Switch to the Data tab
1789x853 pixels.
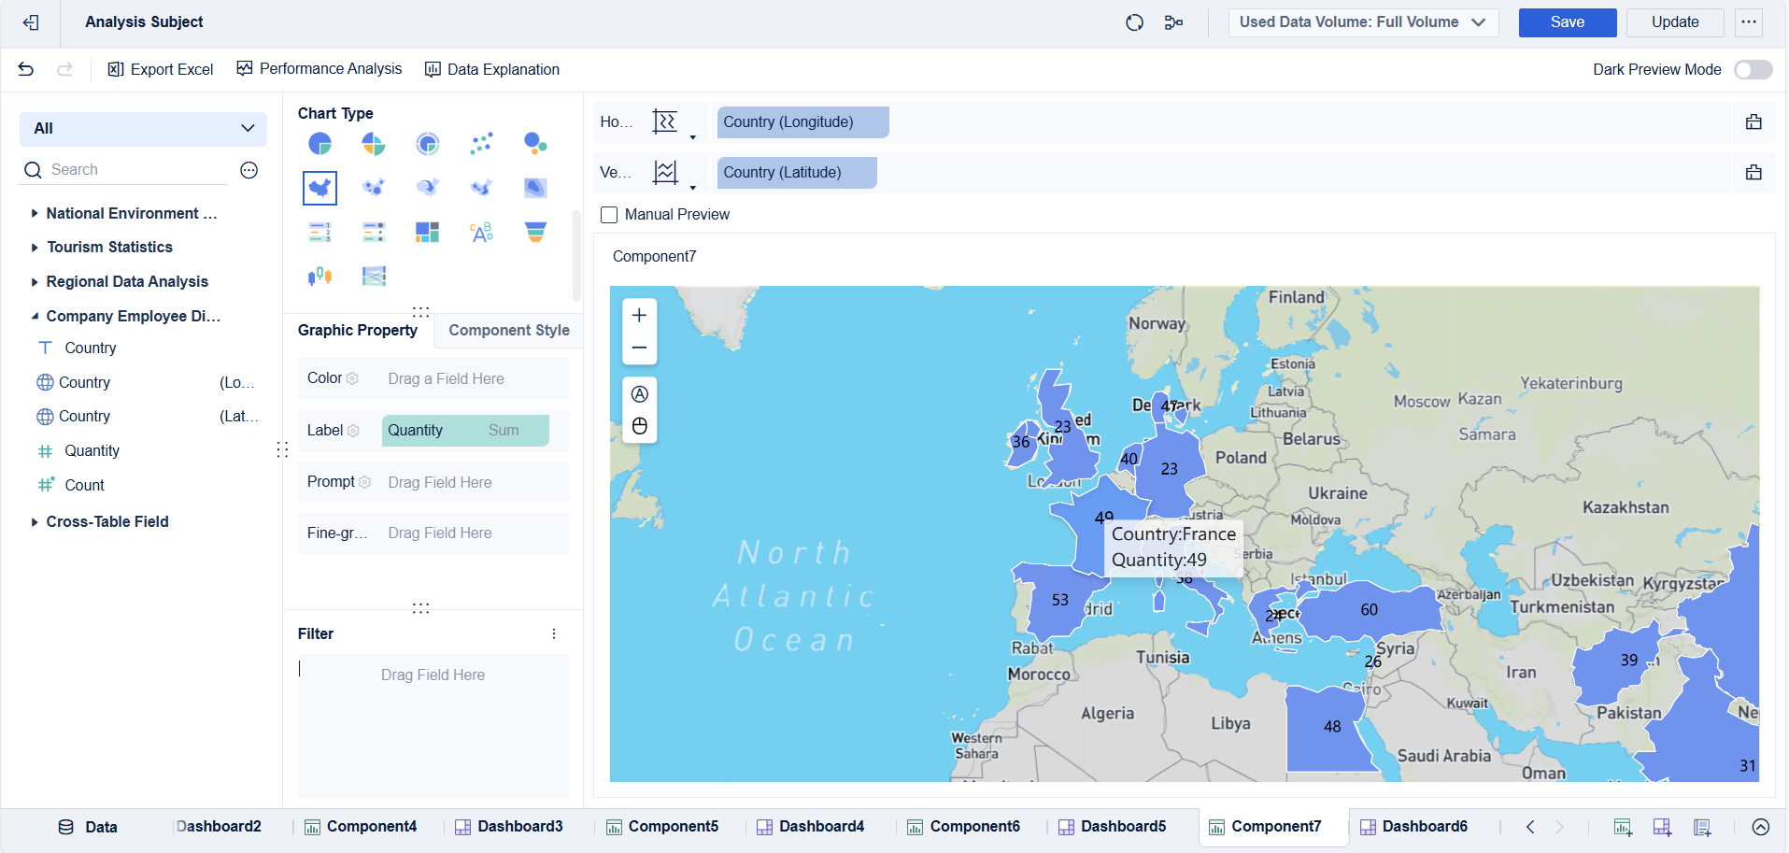click(88, 827)
